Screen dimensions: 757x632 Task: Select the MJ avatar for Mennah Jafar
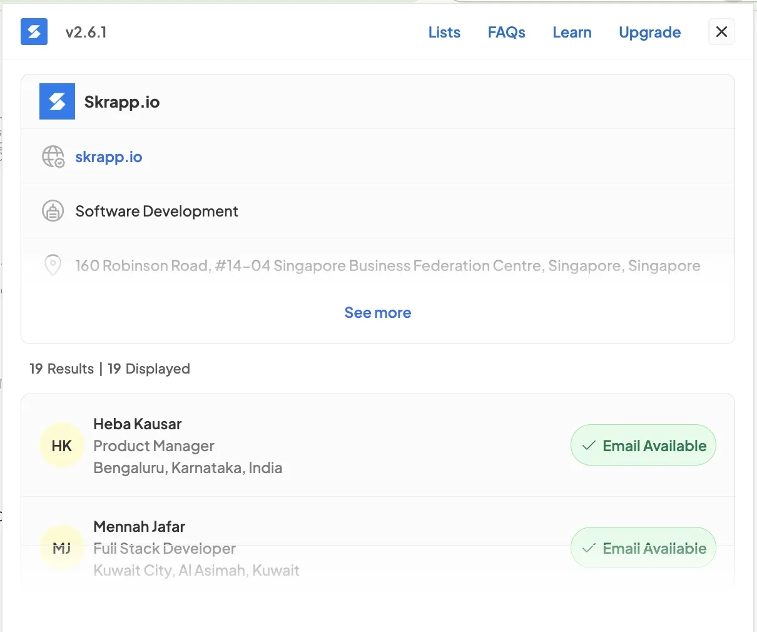click(x=62, y=549)
